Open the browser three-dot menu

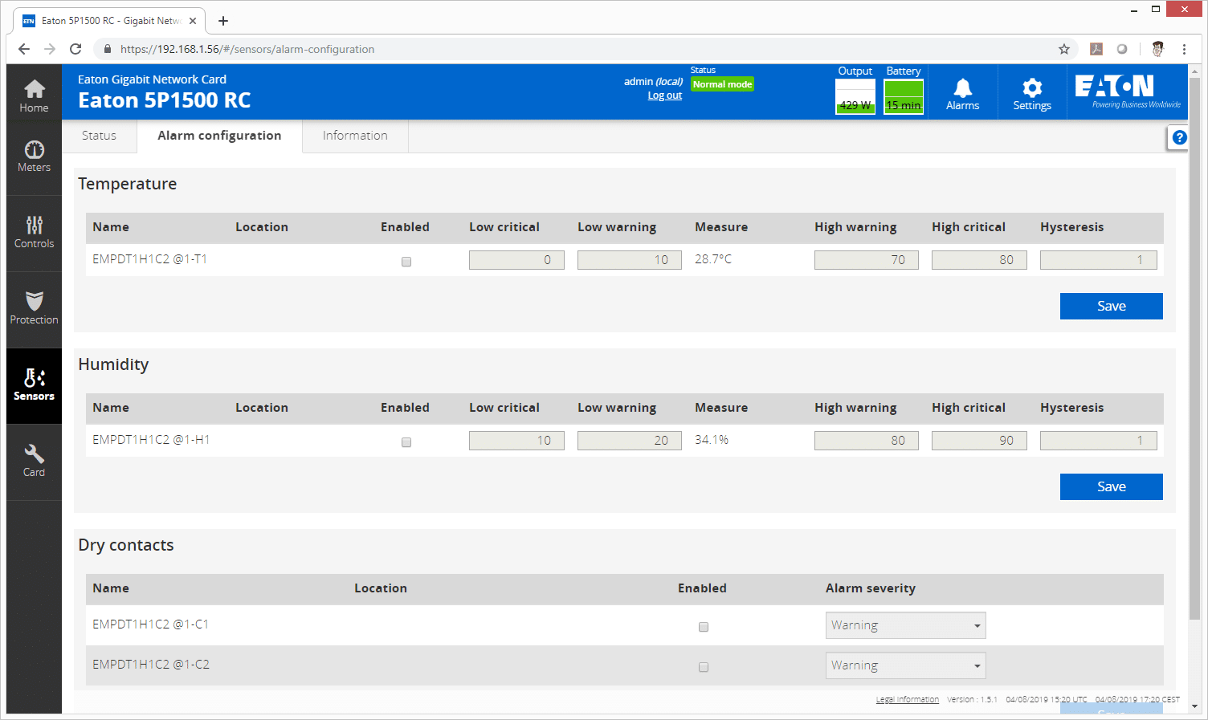pyautogui.click(x=1184, y=49)
